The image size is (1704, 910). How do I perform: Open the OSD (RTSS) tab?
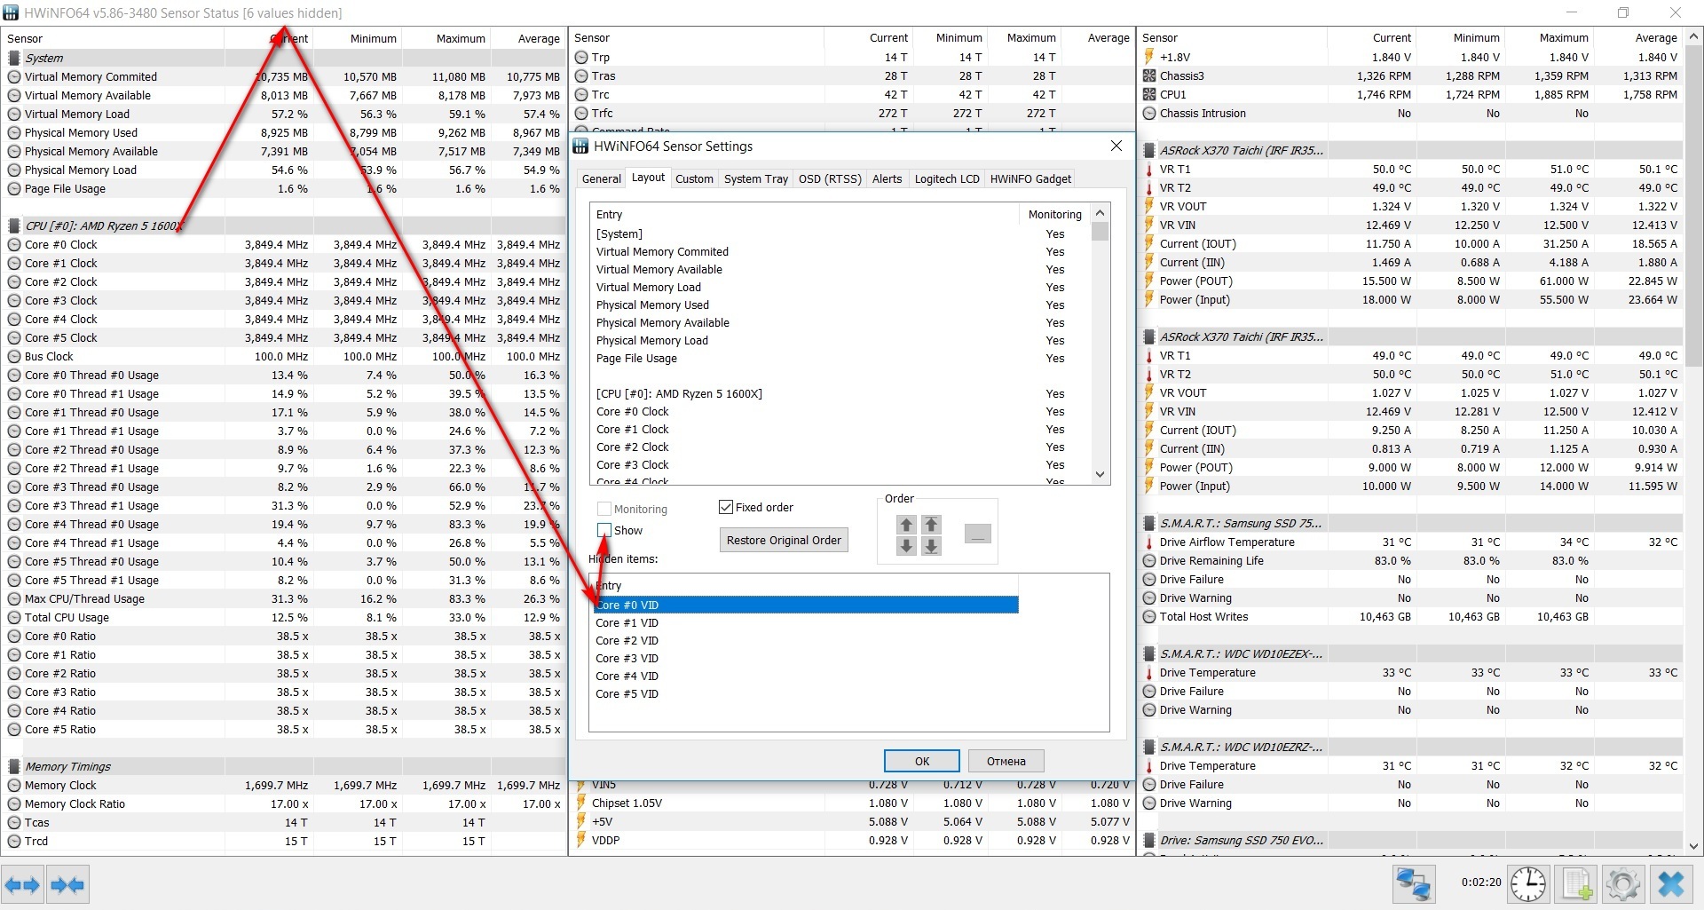pyautogui.click(x=830, y=178)
